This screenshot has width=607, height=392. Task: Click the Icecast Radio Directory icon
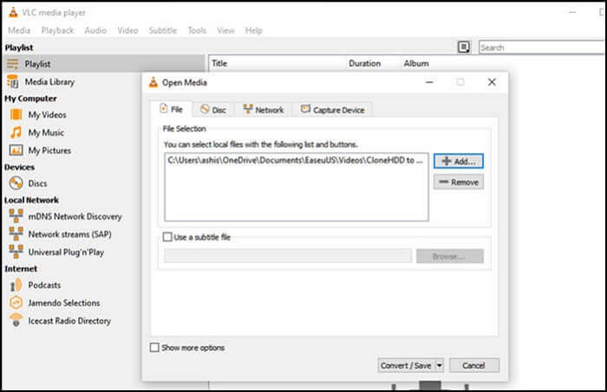pos(16,320)
